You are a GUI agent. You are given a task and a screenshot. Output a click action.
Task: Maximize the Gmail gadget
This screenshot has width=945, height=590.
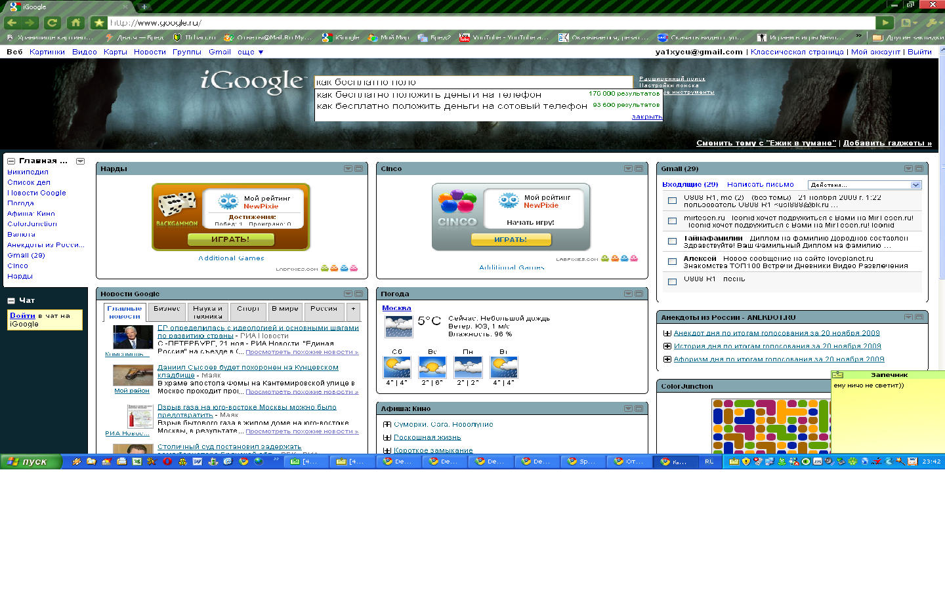pos(919,168)
